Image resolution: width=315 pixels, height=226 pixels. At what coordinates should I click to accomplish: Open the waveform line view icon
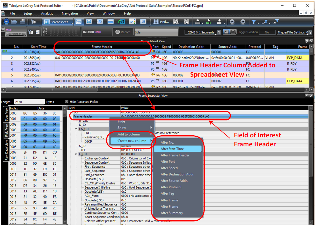point(111,22)
